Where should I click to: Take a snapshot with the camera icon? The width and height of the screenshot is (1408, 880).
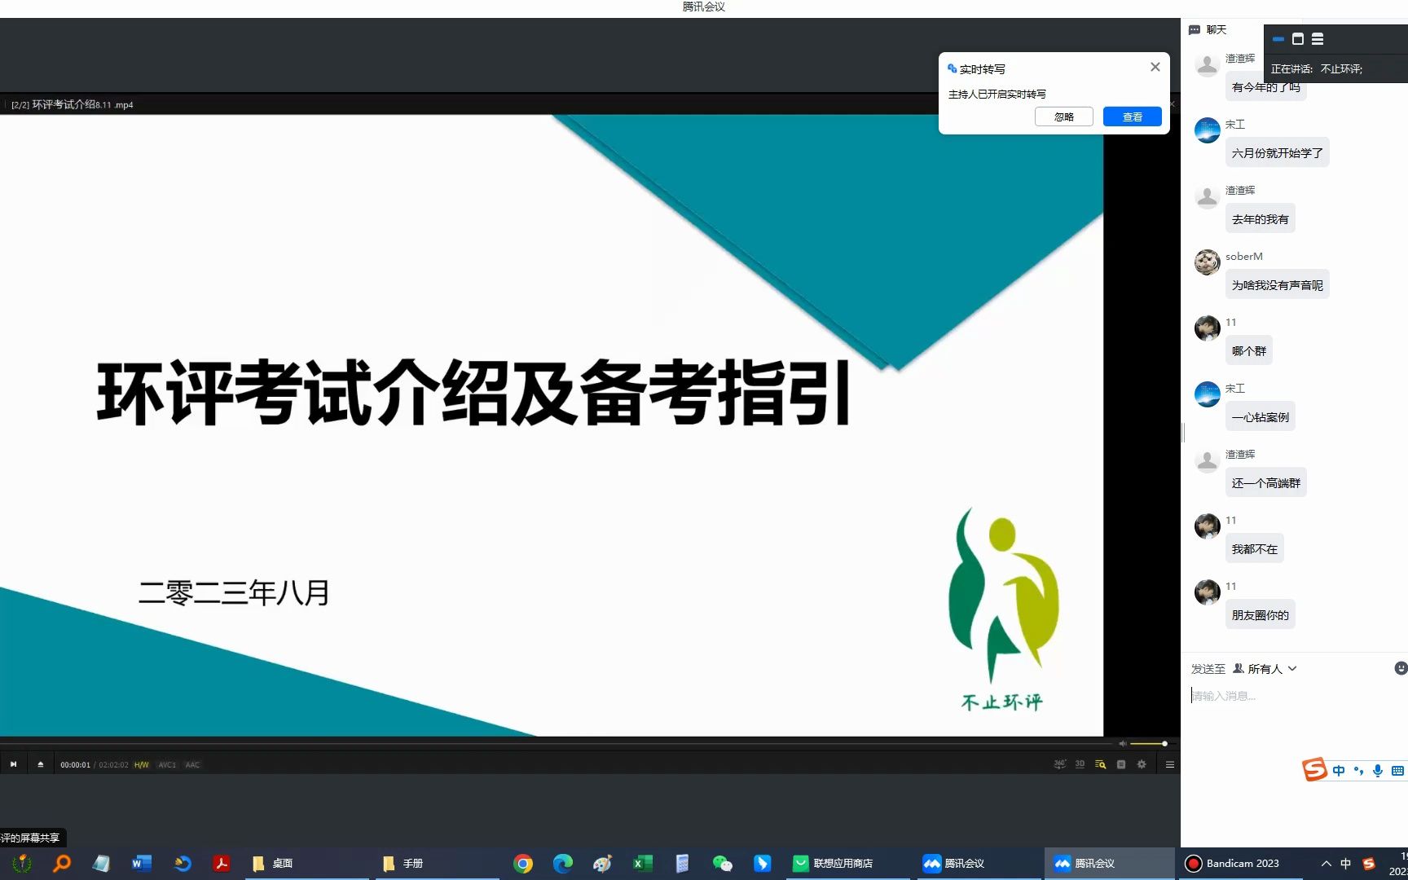1122,764
